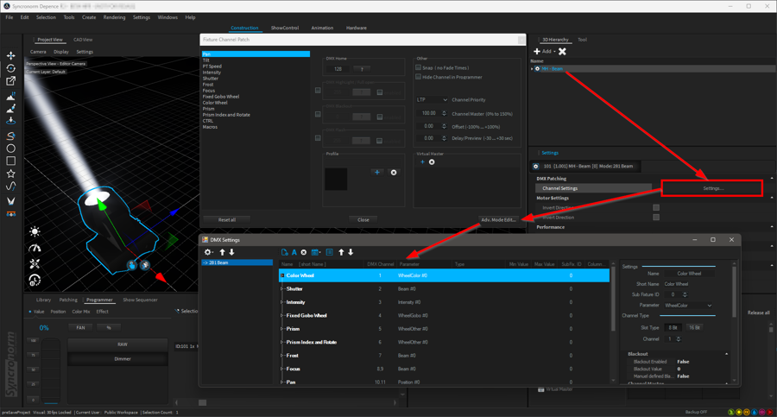Viewport: 777px width, 417px height.
Task: Click the delete X icon beside Add
Action: coord(562,52)
